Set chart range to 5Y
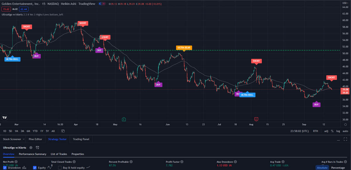351x170 pixels. click(47, 131)
